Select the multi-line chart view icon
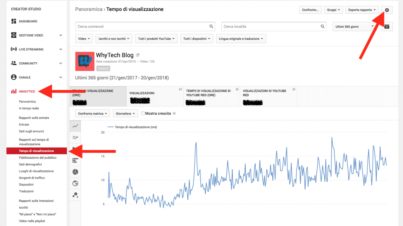 [75, 137]
